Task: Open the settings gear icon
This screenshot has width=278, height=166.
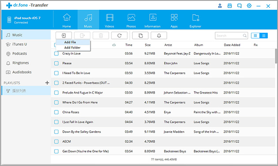Action: tap(249, 6)
